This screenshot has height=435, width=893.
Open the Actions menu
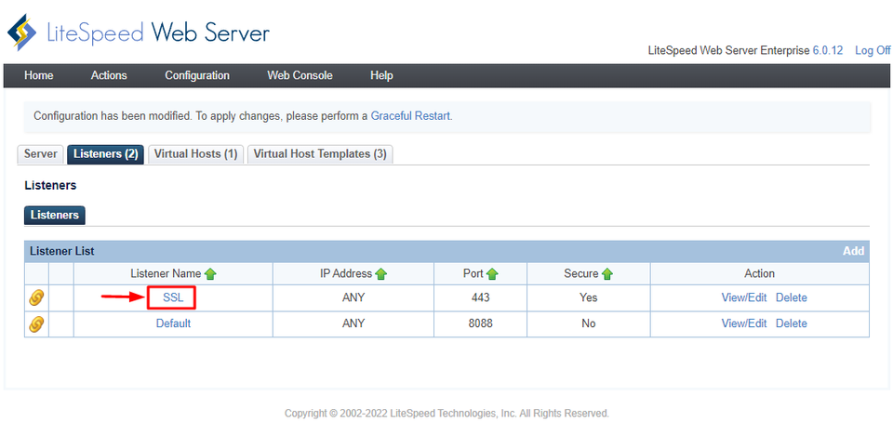109,75
